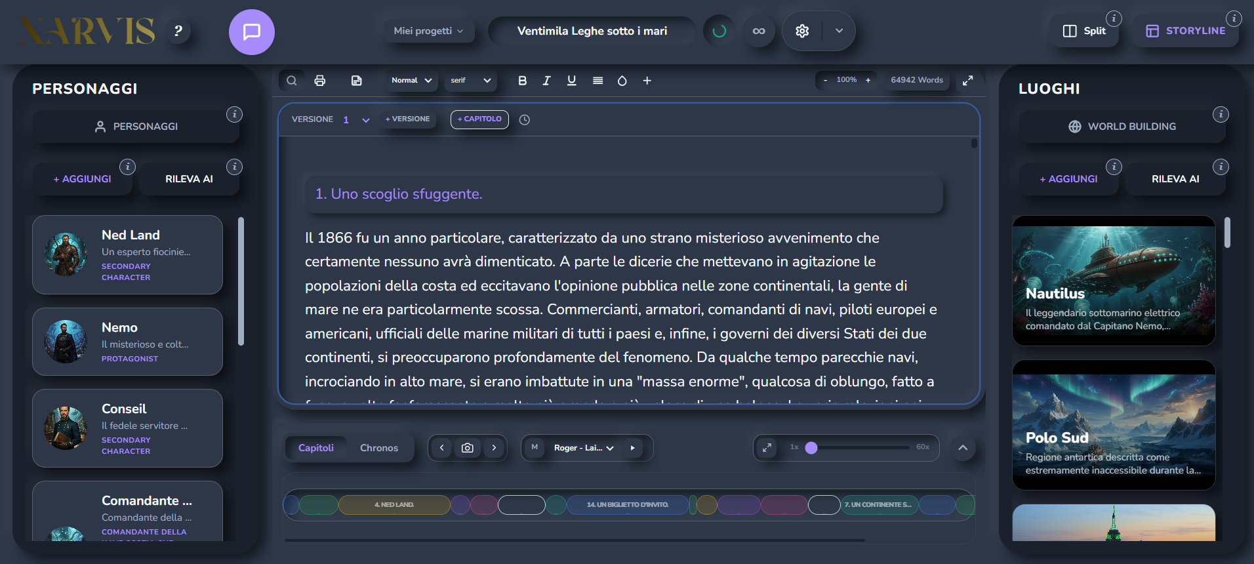Select the '14. UN BIGLIETTO D'INVITO.' timeline chapter

point(628,505)
